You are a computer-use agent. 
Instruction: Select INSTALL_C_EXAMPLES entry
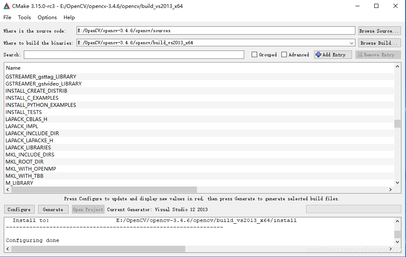(199, 98)
